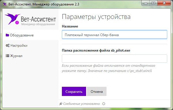The width and height of the screenshot is (173, 110).
Task: Open the Оборудование section
Action: tap(30, 35)
